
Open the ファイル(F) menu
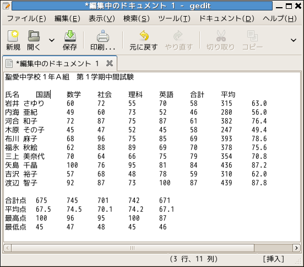click(x=26, y=19)
